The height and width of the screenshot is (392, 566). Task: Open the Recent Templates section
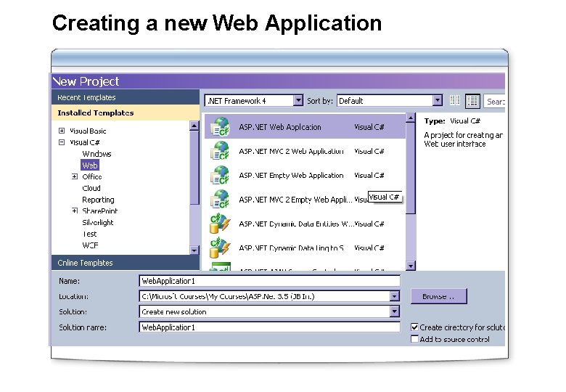[126, 97]
